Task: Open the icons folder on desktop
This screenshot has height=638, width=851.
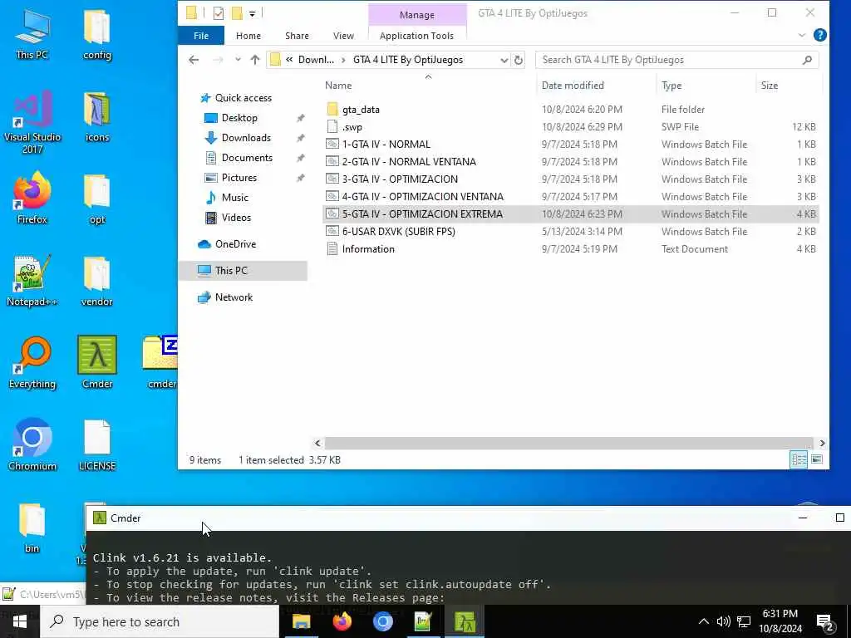Action: (97, 116)
